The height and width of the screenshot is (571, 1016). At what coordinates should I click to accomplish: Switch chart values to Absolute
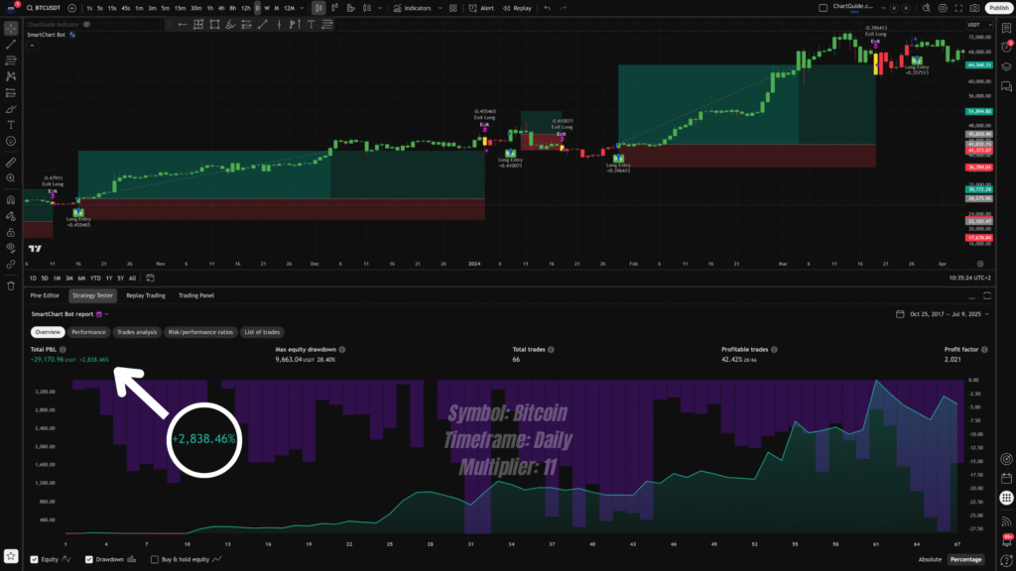click(x=930, y=559)
